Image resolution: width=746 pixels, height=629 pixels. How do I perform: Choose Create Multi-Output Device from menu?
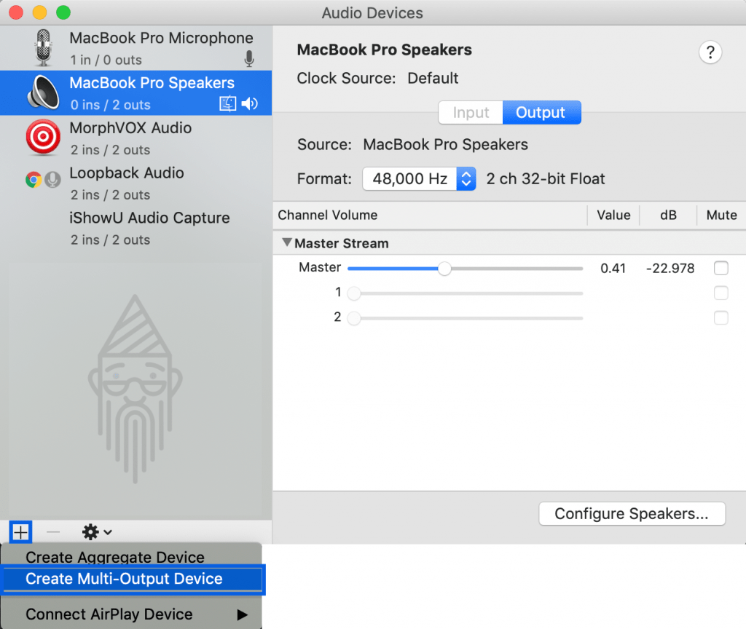tap(133, 579)
